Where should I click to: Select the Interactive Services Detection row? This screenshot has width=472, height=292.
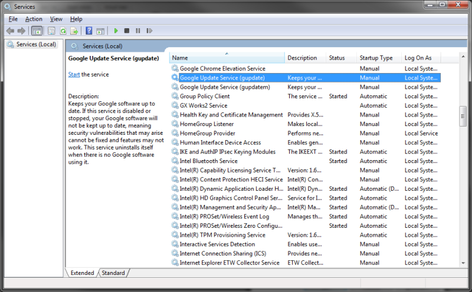305,244
